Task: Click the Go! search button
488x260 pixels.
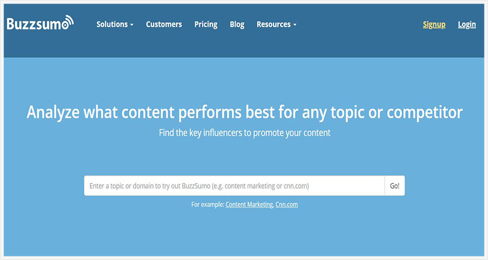Action: pos(395,186)
